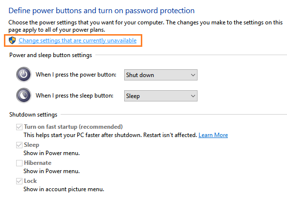The height and width of the screenshot is (198, 287).
Task: Click the UAC shield icon
Action: click(12, 40)
